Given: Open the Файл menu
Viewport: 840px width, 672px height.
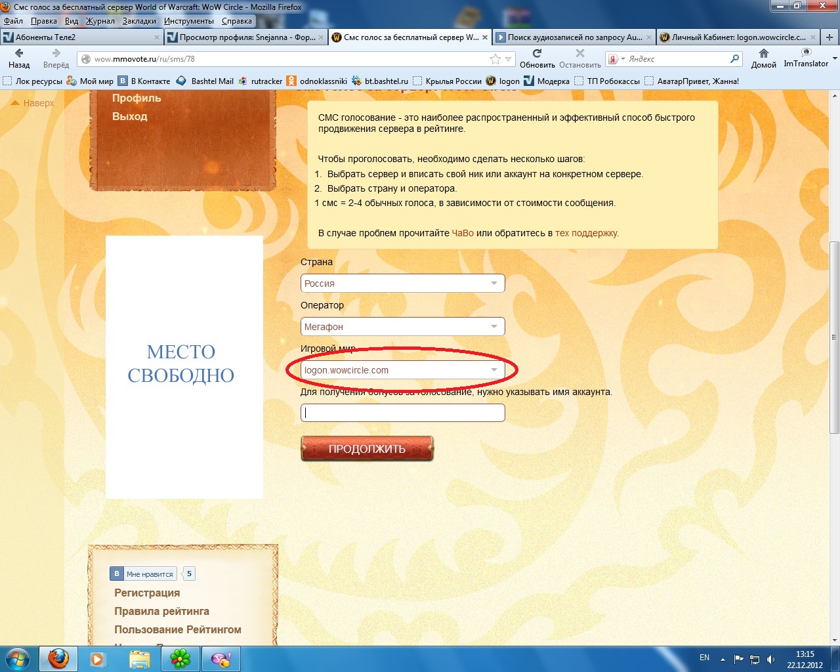Looking at the screenshot, I should 13,21.
